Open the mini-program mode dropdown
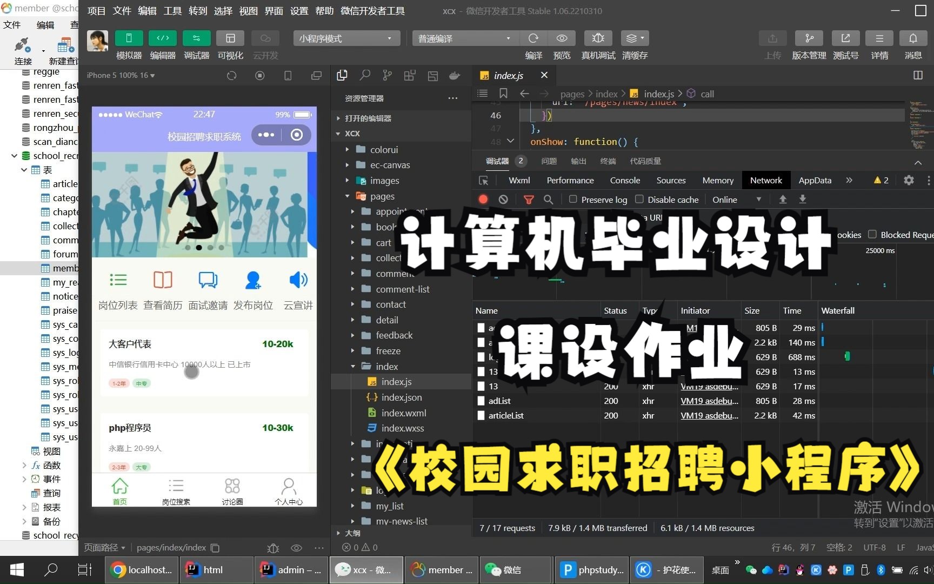 (346, 38)
